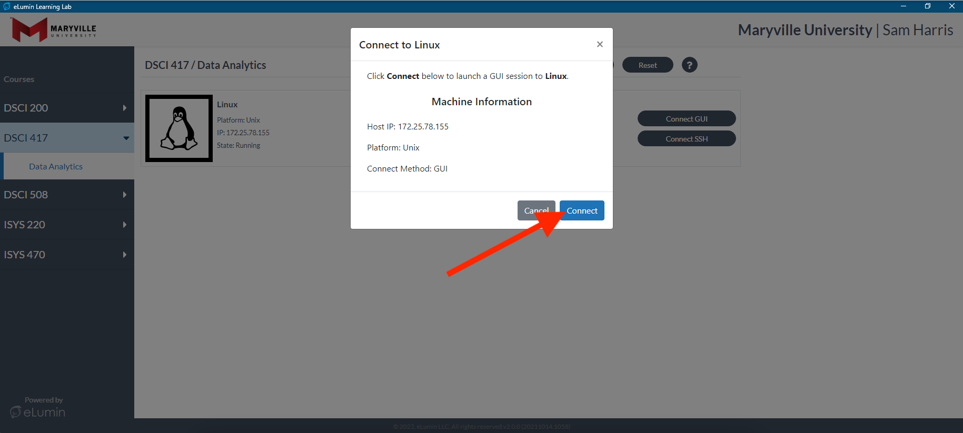This screenshot has height=433, width=963.
Task: Select ISYS 470 in the sidebar
Action: [67, 255]
